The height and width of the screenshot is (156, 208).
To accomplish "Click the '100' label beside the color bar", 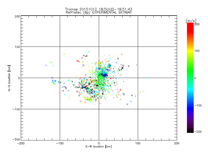I will tap(197, 51).
